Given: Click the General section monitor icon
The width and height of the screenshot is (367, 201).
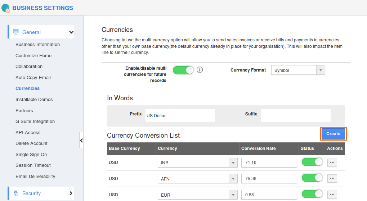Looking at the screenshot, I should (x=16, y=32).
